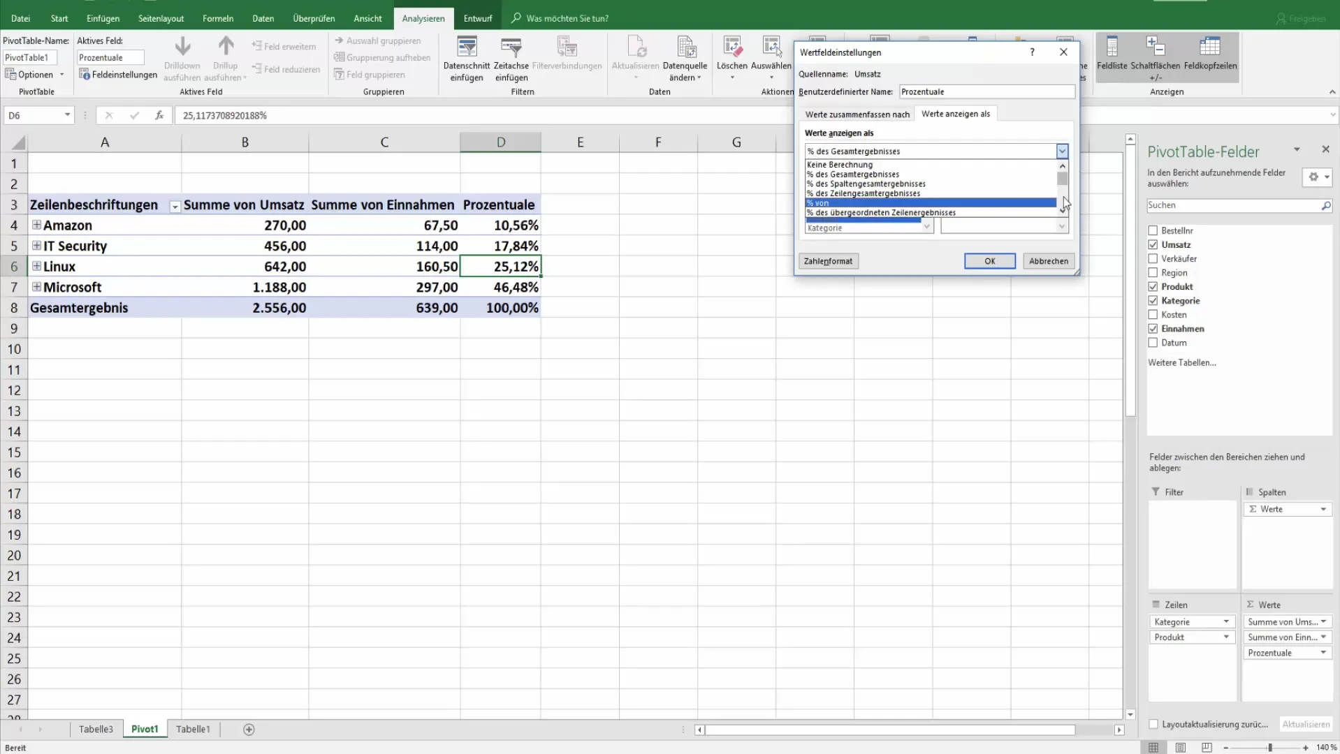This screenshot has width=1340, height=754.
Task: Expand the IT Security row group
Action: coord(36,245)
